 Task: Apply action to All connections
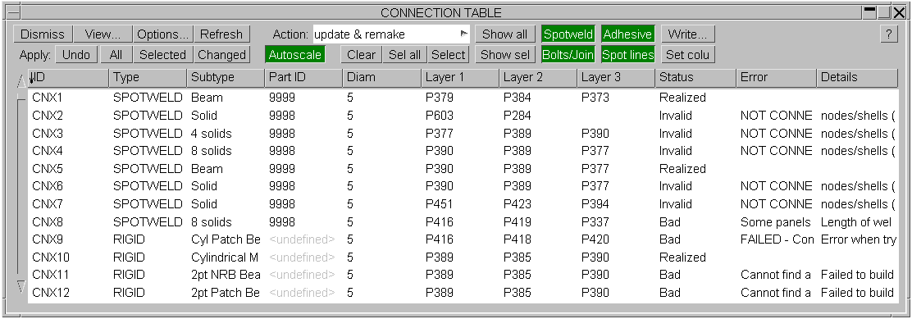tap(116, 55)
